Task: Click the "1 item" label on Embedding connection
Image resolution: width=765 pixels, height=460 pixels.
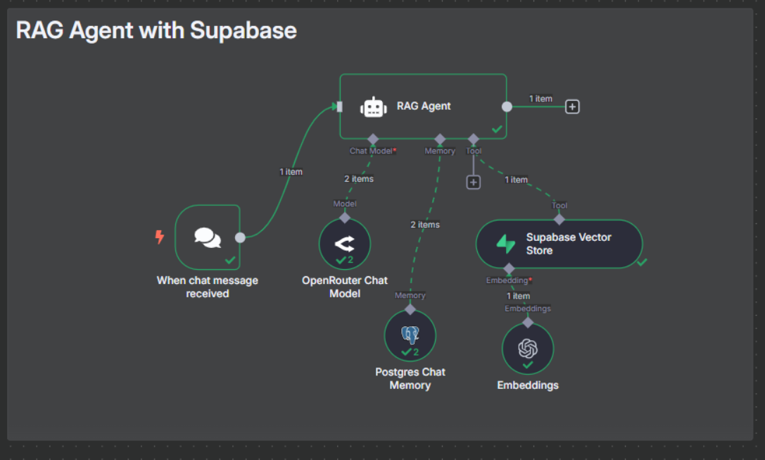Action: click(x=518, y=296)
